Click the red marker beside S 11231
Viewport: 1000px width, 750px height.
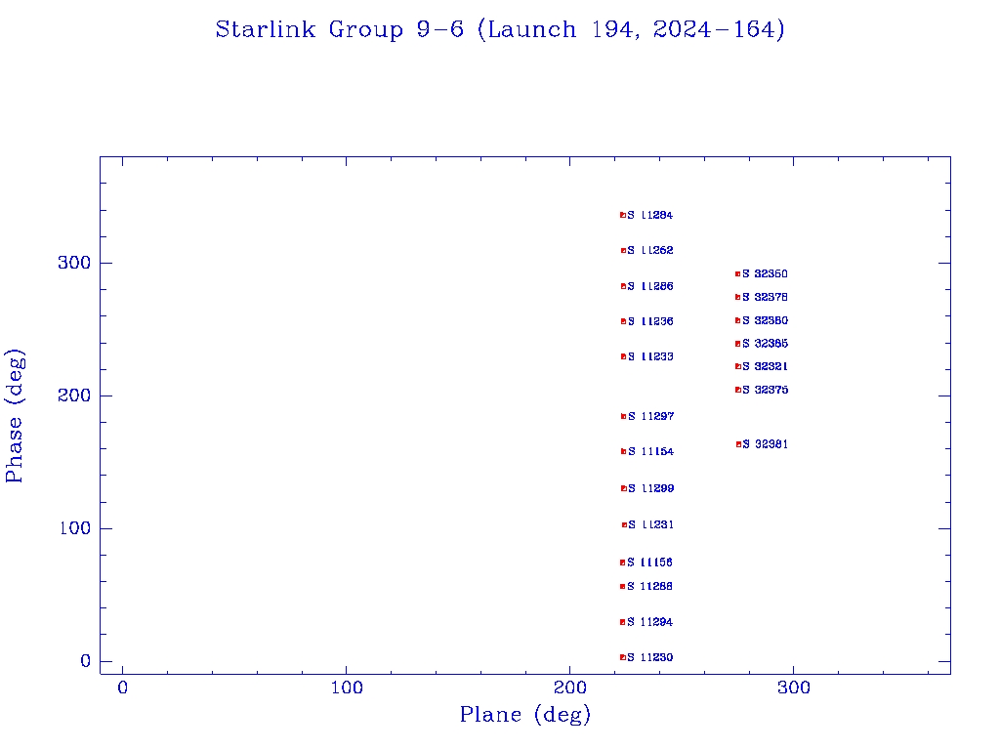624,524
